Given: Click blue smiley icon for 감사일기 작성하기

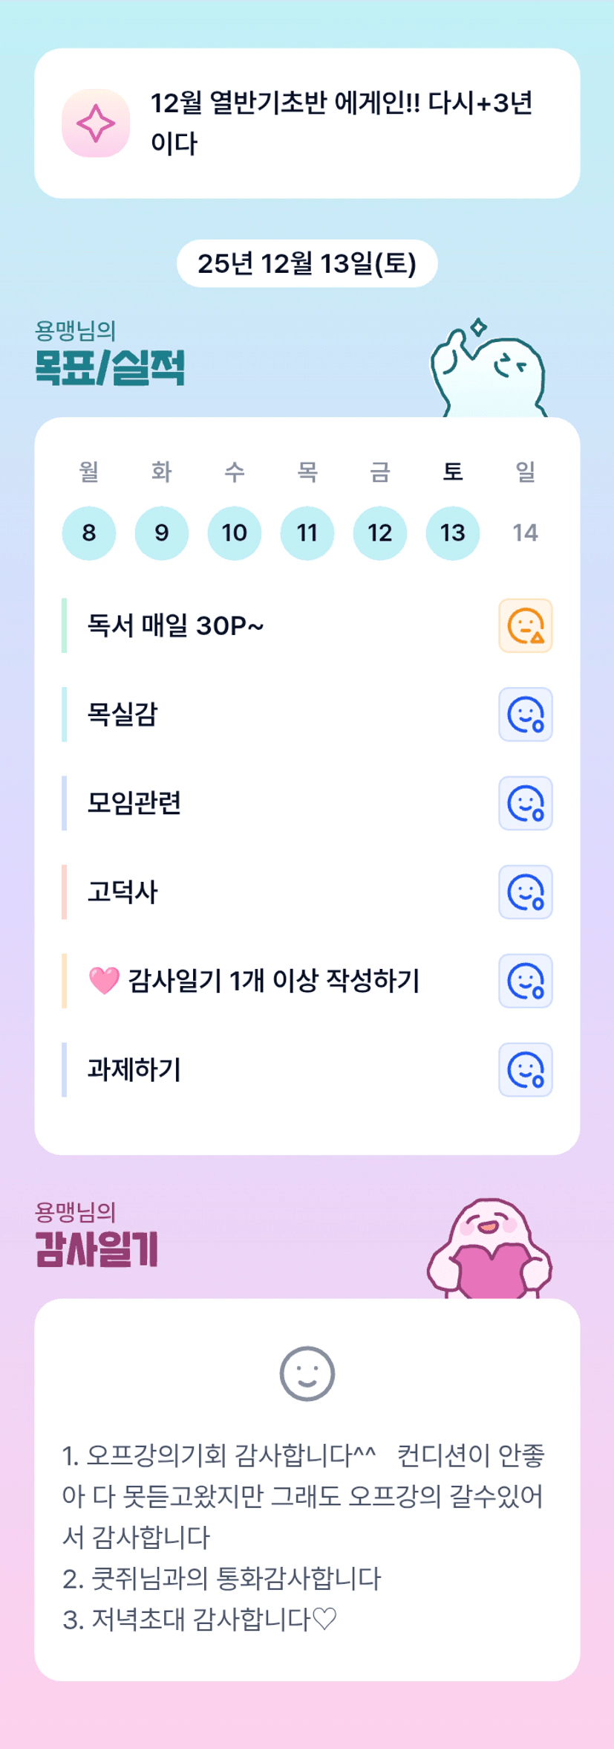Looking at the screenshot, I should coord(525,981).
